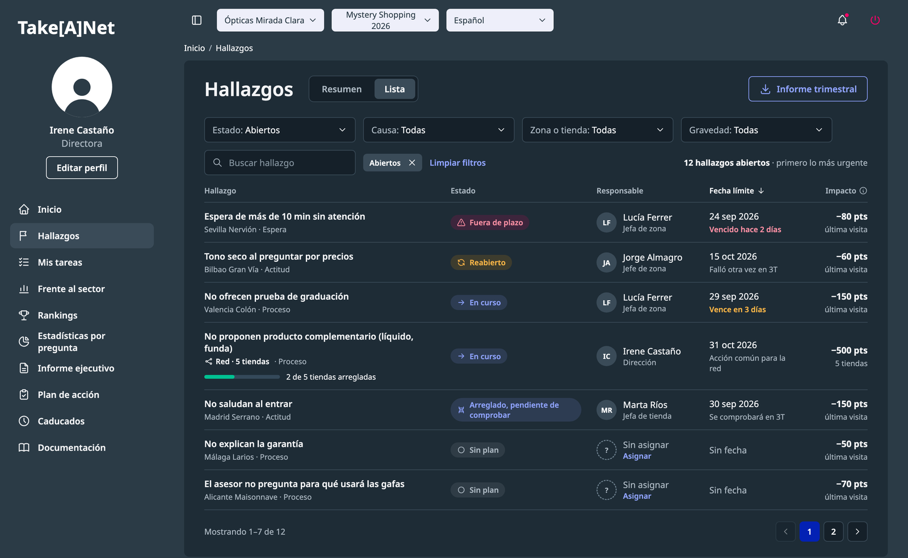
Task: Expand Estado: Abiertos filter
Action: (x=280, y=130)
